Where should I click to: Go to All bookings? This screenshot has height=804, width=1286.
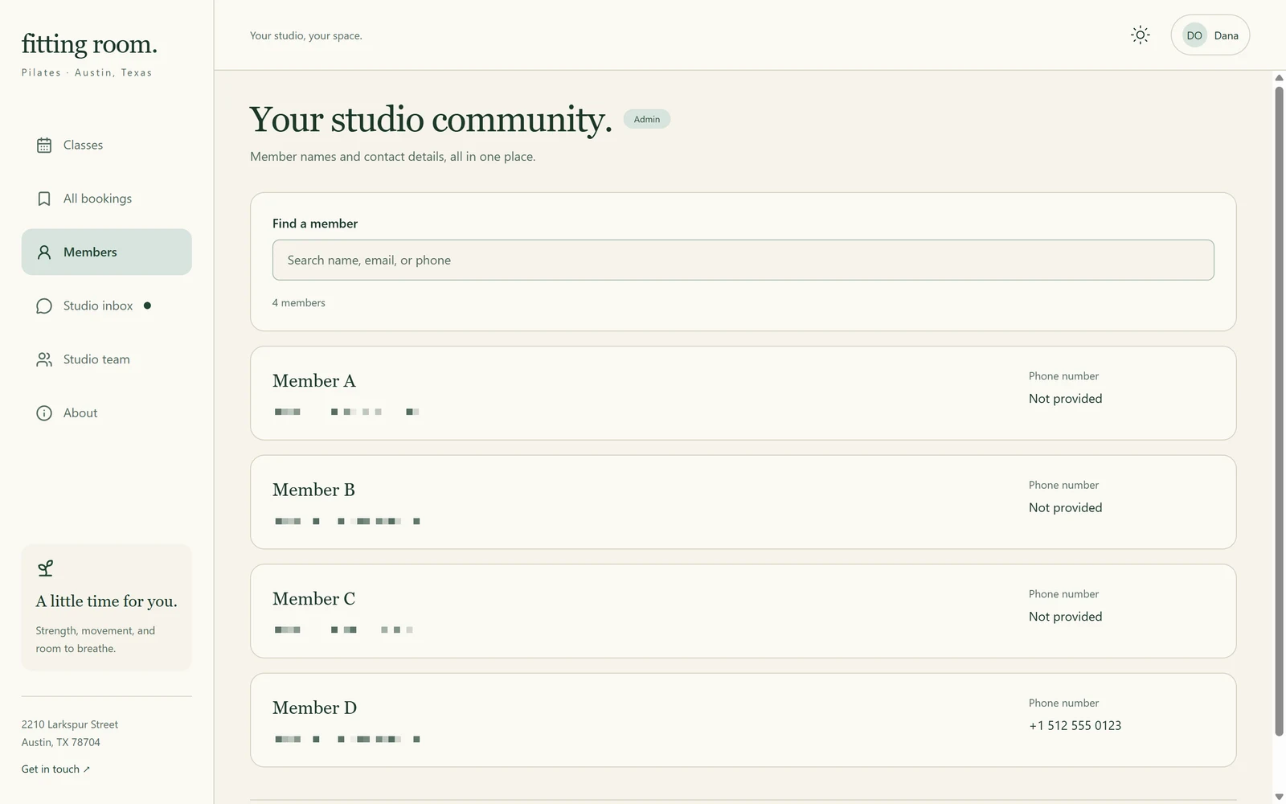tap(107, 199)
